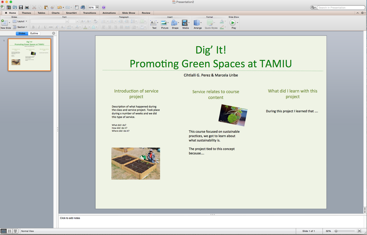Start the slide show with Play
This screenshot has width=367, height=235.
pos(233,23)
